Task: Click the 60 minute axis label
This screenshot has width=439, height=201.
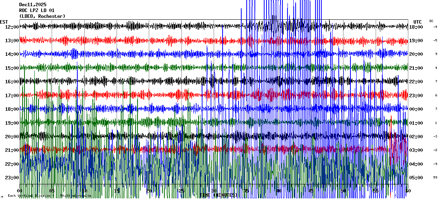Action: [408, 191]
